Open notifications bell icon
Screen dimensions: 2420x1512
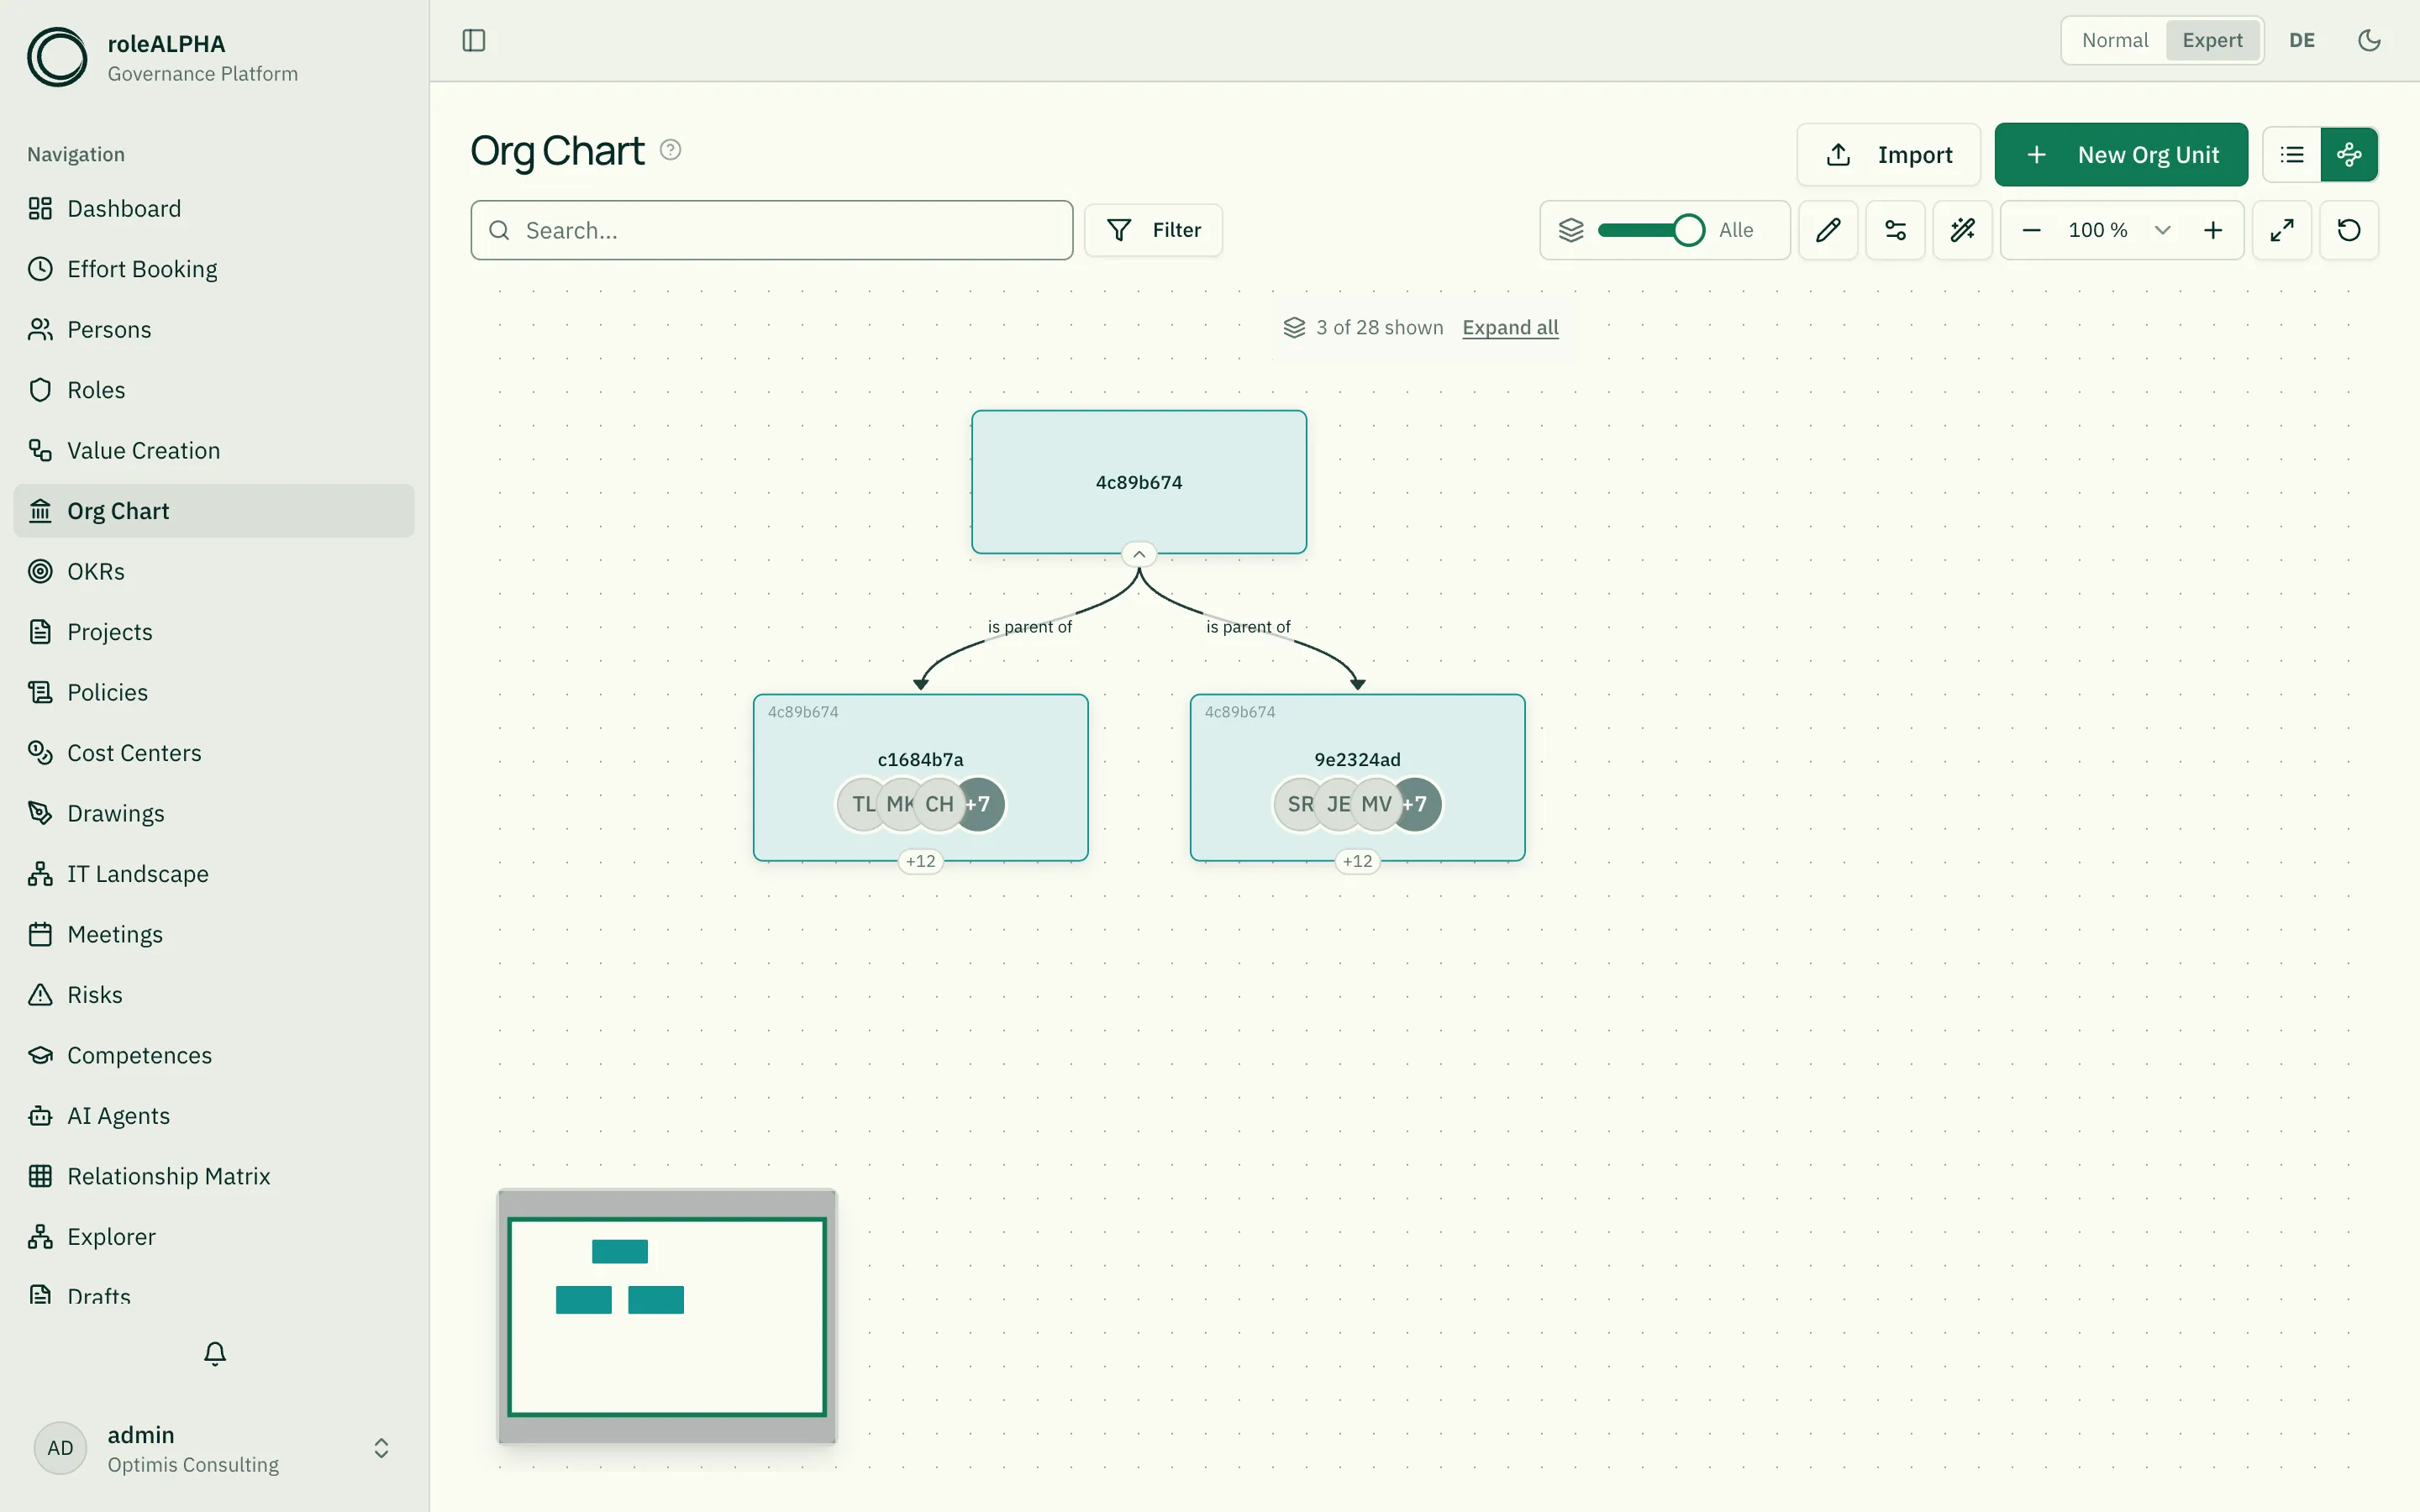(215, 1353)
